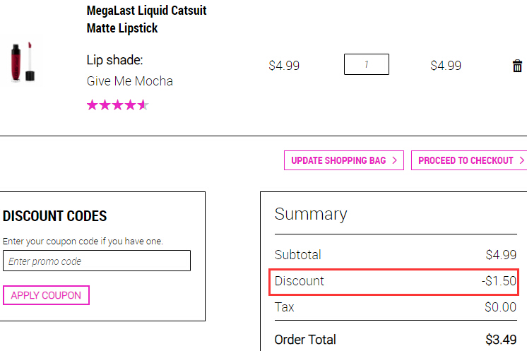Focus the Enter promo code field
Image resolution: width=527 pixels, height=351 pixels.
click(x=97, y=261)
